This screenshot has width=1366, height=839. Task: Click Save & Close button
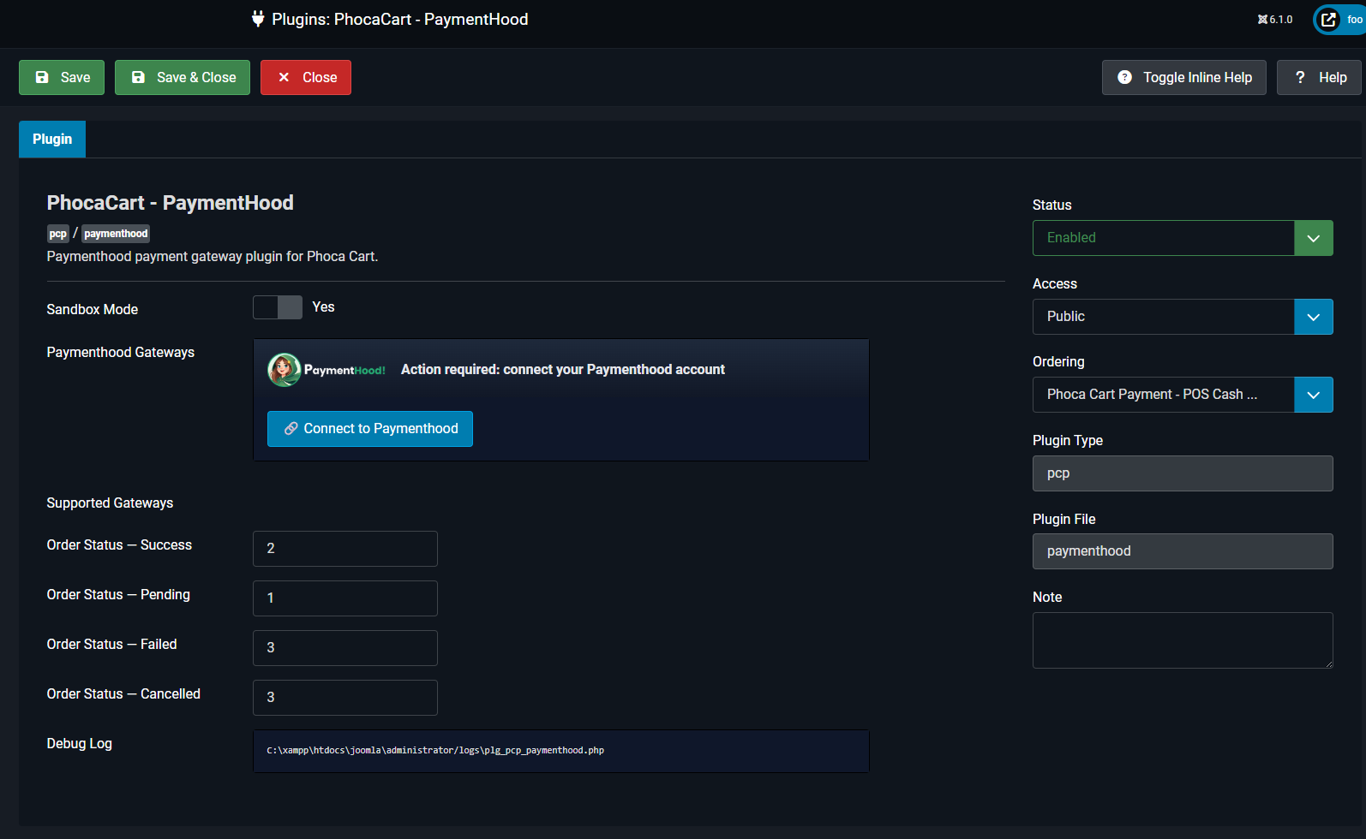pos(183,77)
